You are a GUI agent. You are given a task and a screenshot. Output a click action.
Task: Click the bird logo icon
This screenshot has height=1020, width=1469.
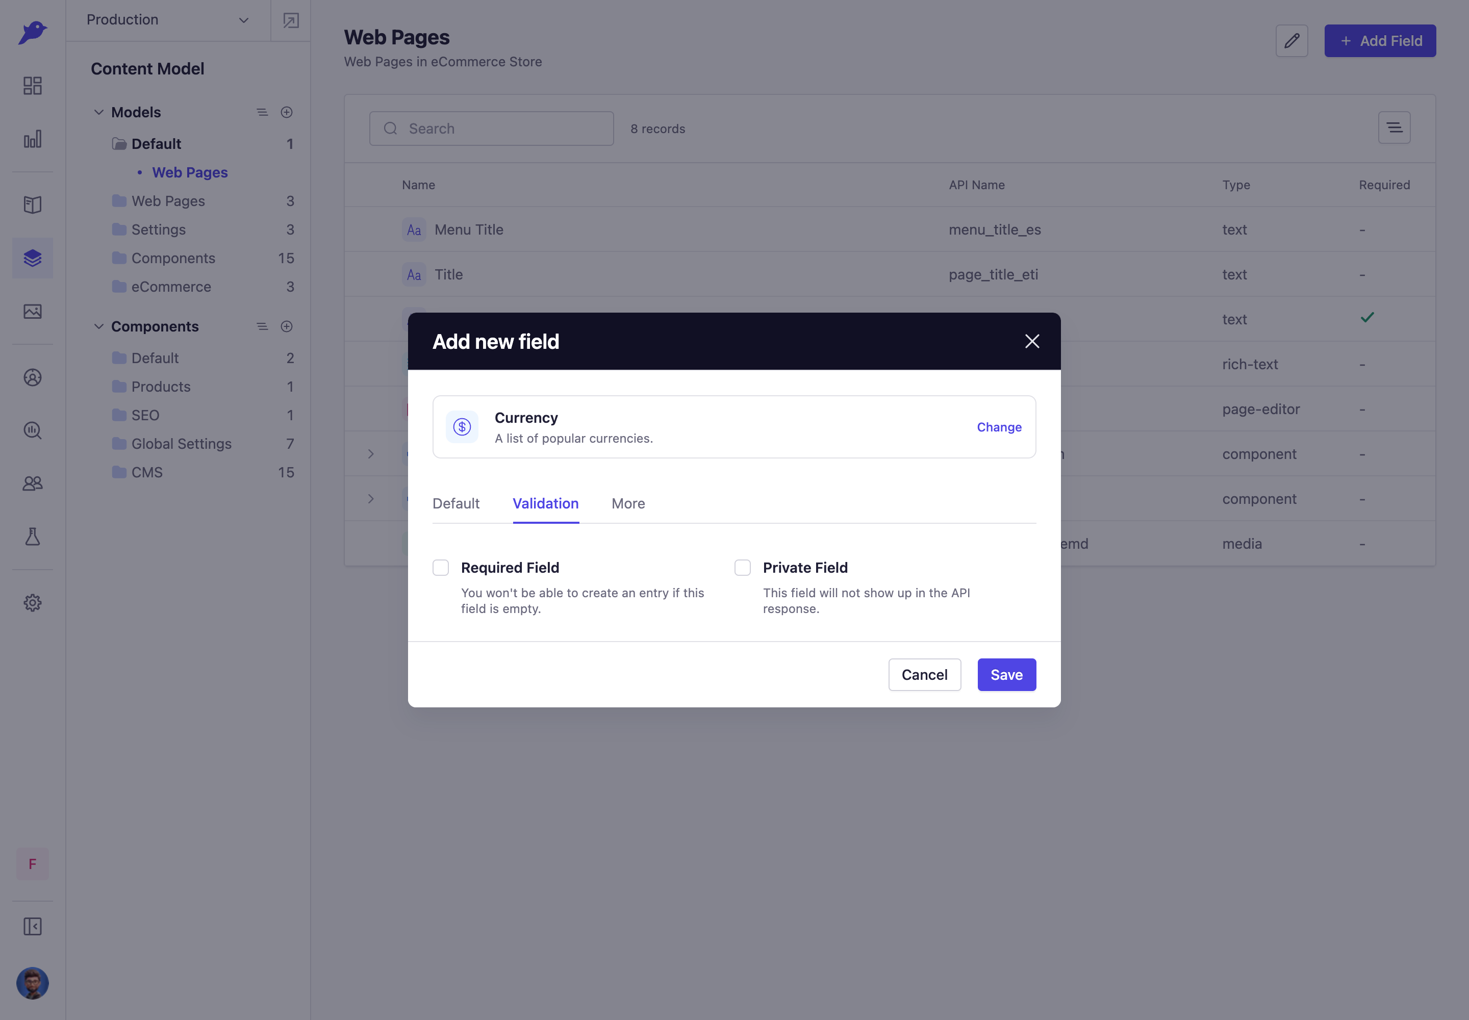(33, 33)
